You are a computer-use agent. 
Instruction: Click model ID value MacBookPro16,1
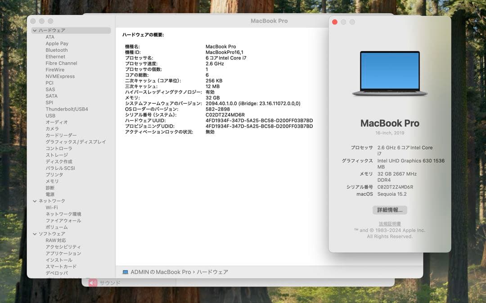tap(225, 52)
